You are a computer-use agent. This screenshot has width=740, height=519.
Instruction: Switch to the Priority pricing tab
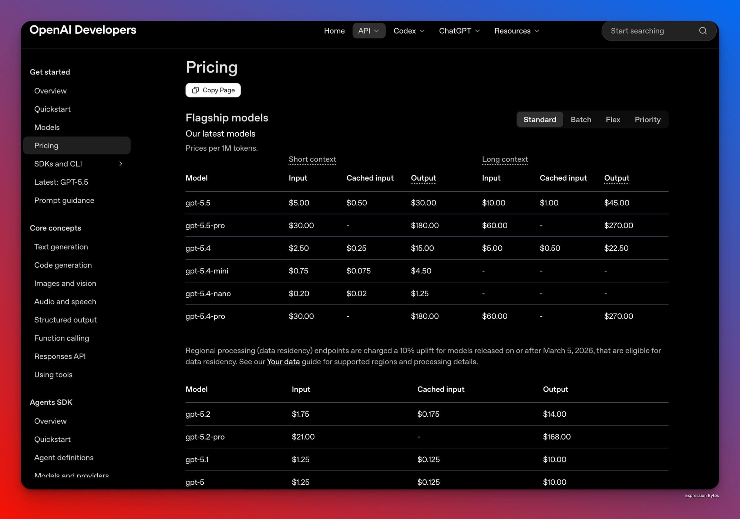tap(647, 120)
